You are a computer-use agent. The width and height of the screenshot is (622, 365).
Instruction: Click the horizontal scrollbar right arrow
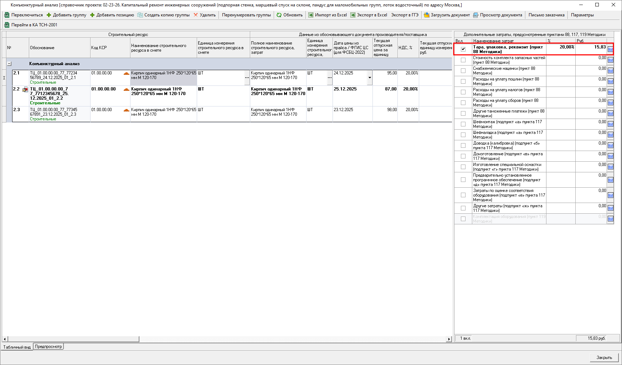coord(449,339)
